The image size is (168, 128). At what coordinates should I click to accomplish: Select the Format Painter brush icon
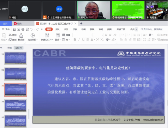pos(21,35)
